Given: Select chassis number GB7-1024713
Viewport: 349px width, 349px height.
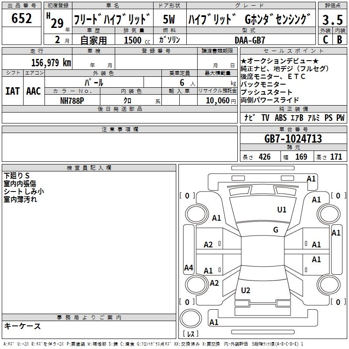Looking at the screenshot, I should (x=293, y=139).
